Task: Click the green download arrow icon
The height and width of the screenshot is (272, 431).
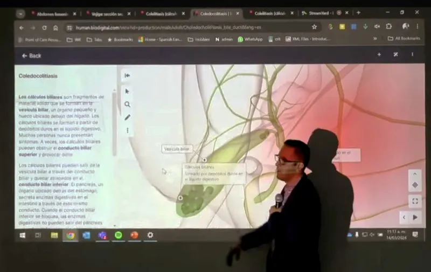Action: (365, 26)
